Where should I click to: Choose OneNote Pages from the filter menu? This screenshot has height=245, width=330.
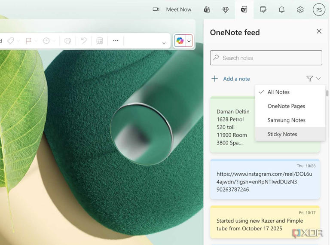[286, 106]
